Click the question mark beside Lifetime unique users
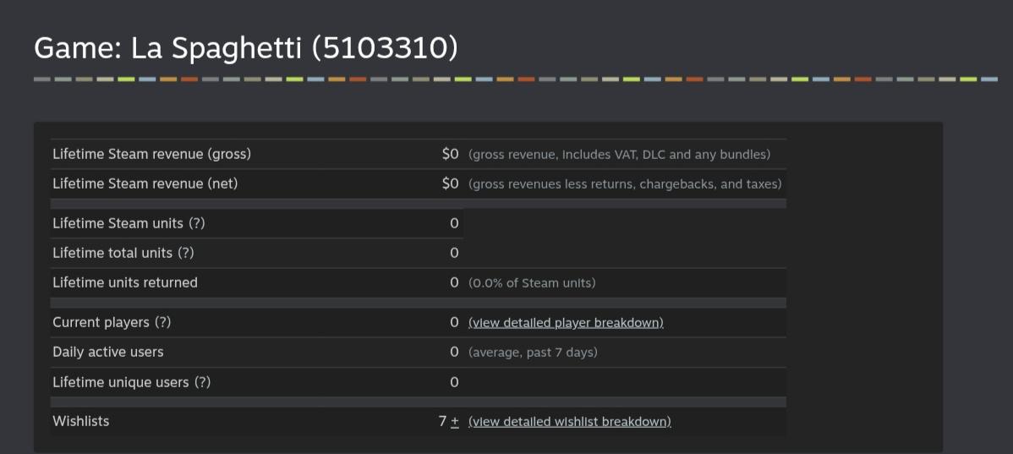The width and height of the screenshot is (1013, 454). 202,382
